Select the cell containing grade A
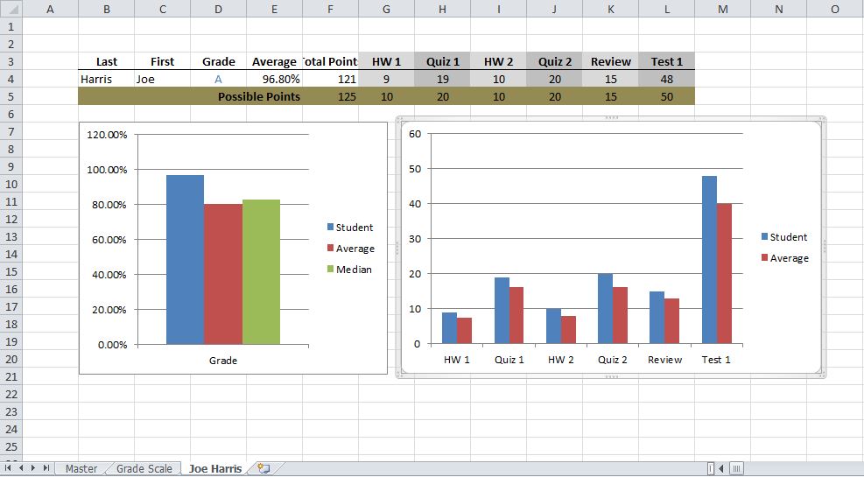 [218, 79]
